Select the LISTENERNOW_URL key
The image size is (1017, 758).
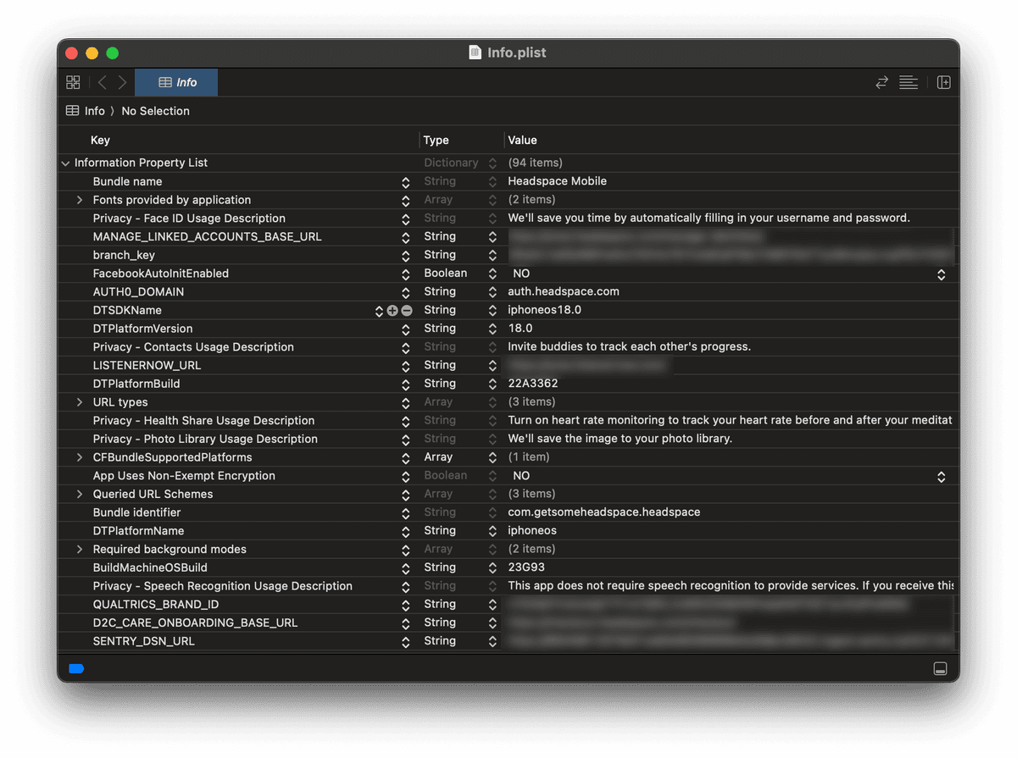(x=147, y=365)
